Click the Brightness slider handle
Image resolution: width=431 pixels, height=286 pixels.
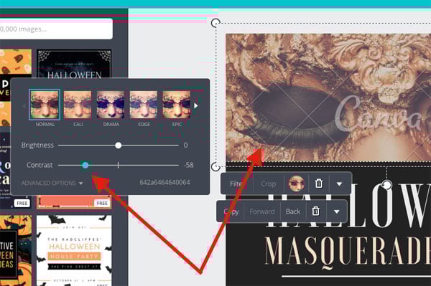point(119,146)
